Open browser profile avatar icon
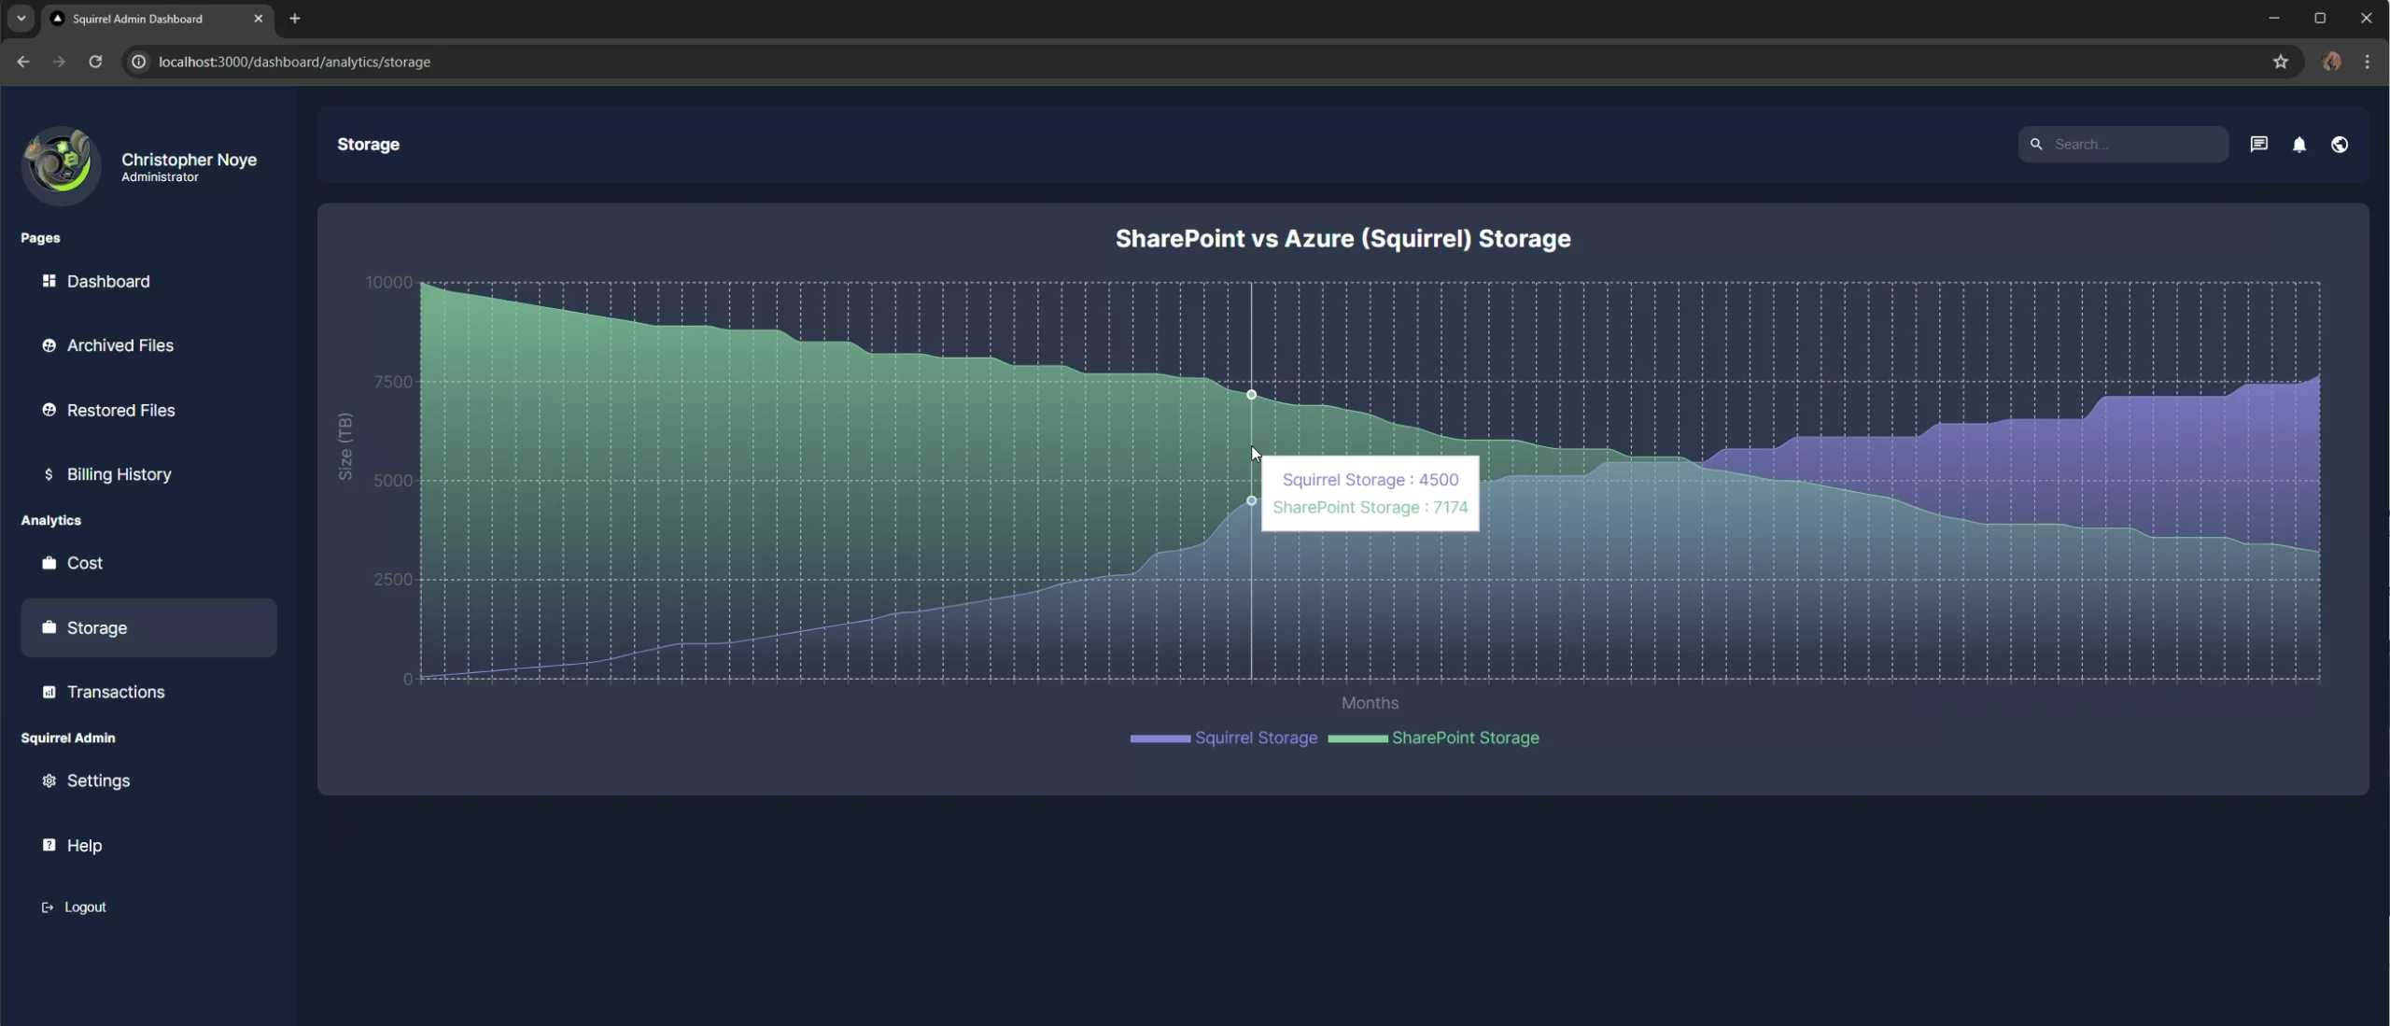Screen dimensions: 2390x1026 click(x=2331, y=62)
